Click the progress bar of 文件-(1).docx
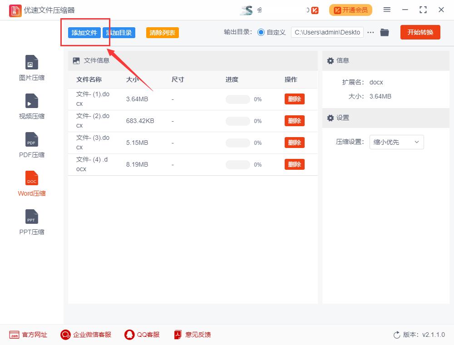 pyautogui.click(x=237, y=99)
